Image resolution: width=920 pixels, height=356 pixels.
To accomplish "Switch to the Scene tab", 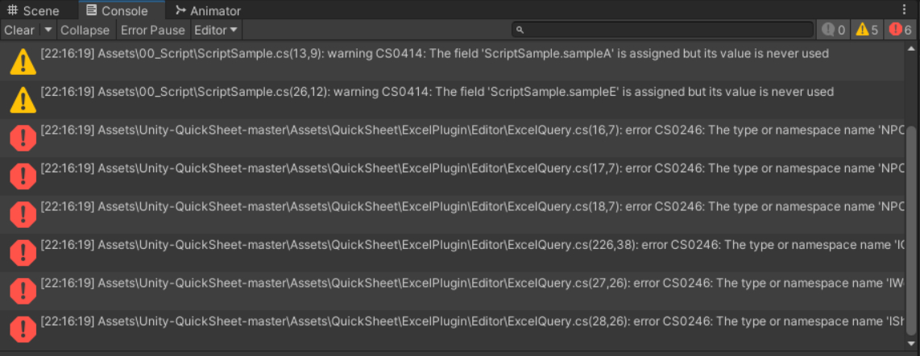I will click(x=34, y=10).
